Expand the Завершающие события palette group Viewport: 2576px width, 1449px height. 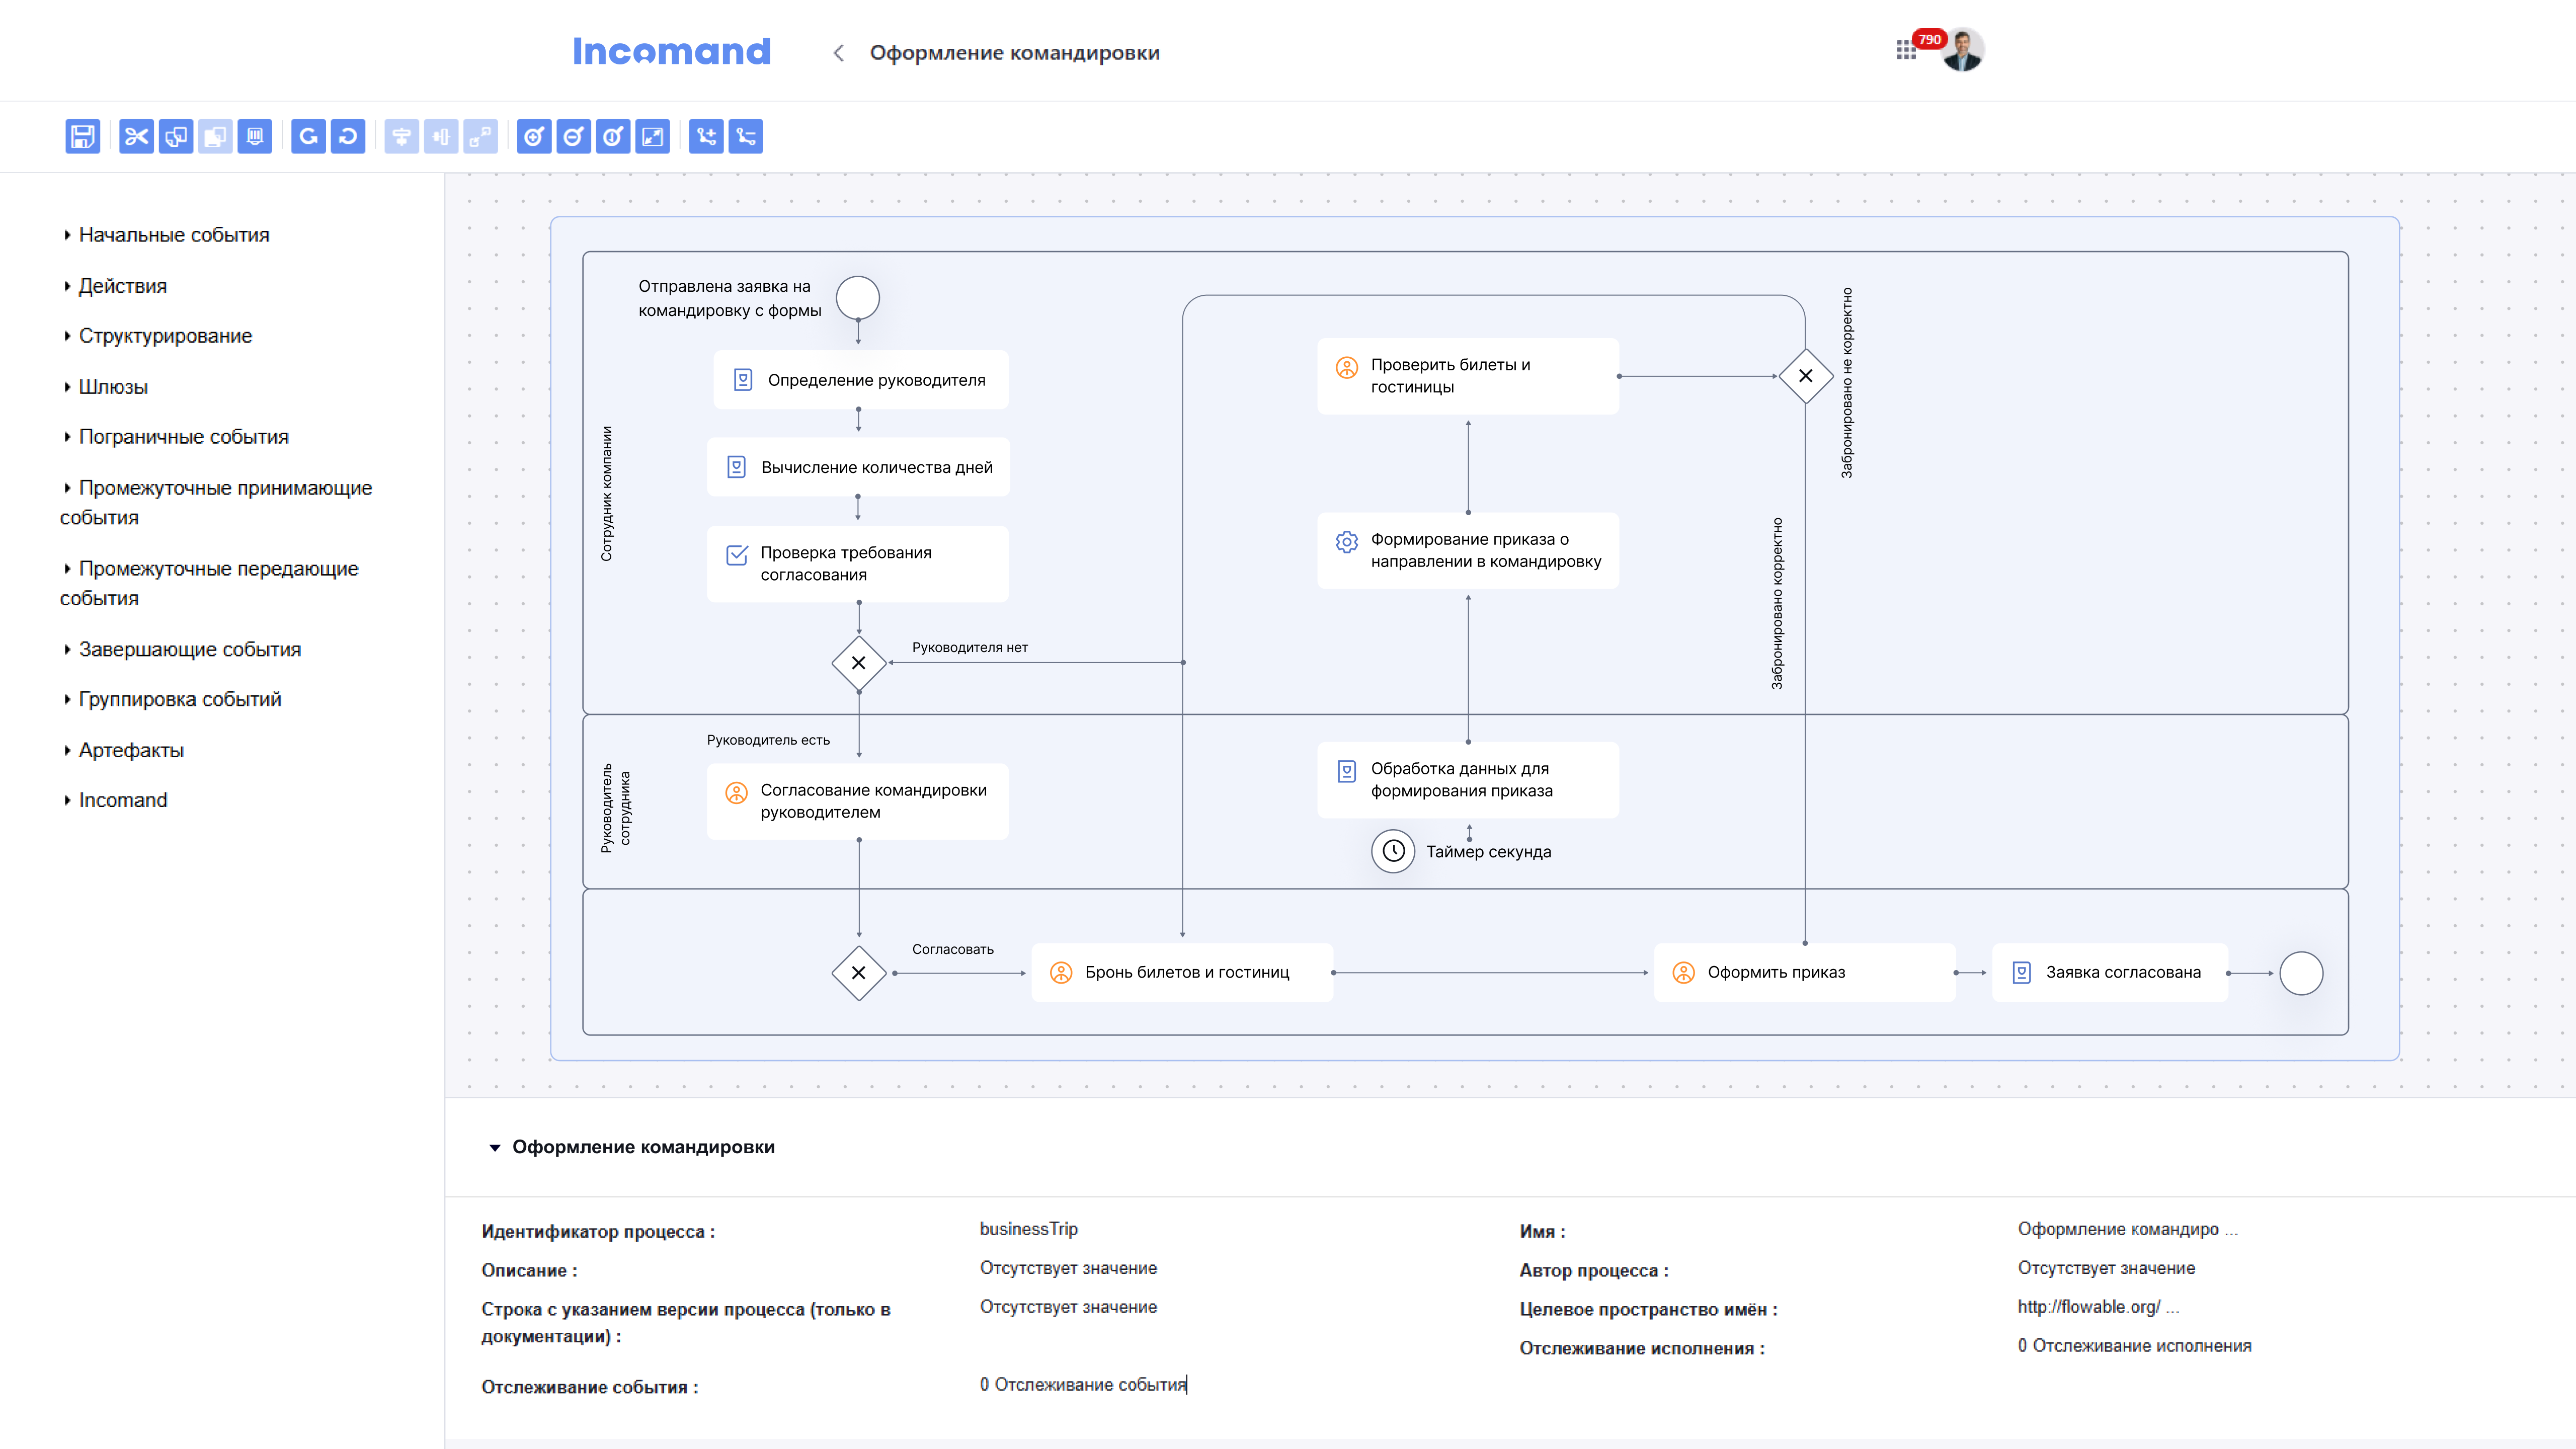click(189, 649)
